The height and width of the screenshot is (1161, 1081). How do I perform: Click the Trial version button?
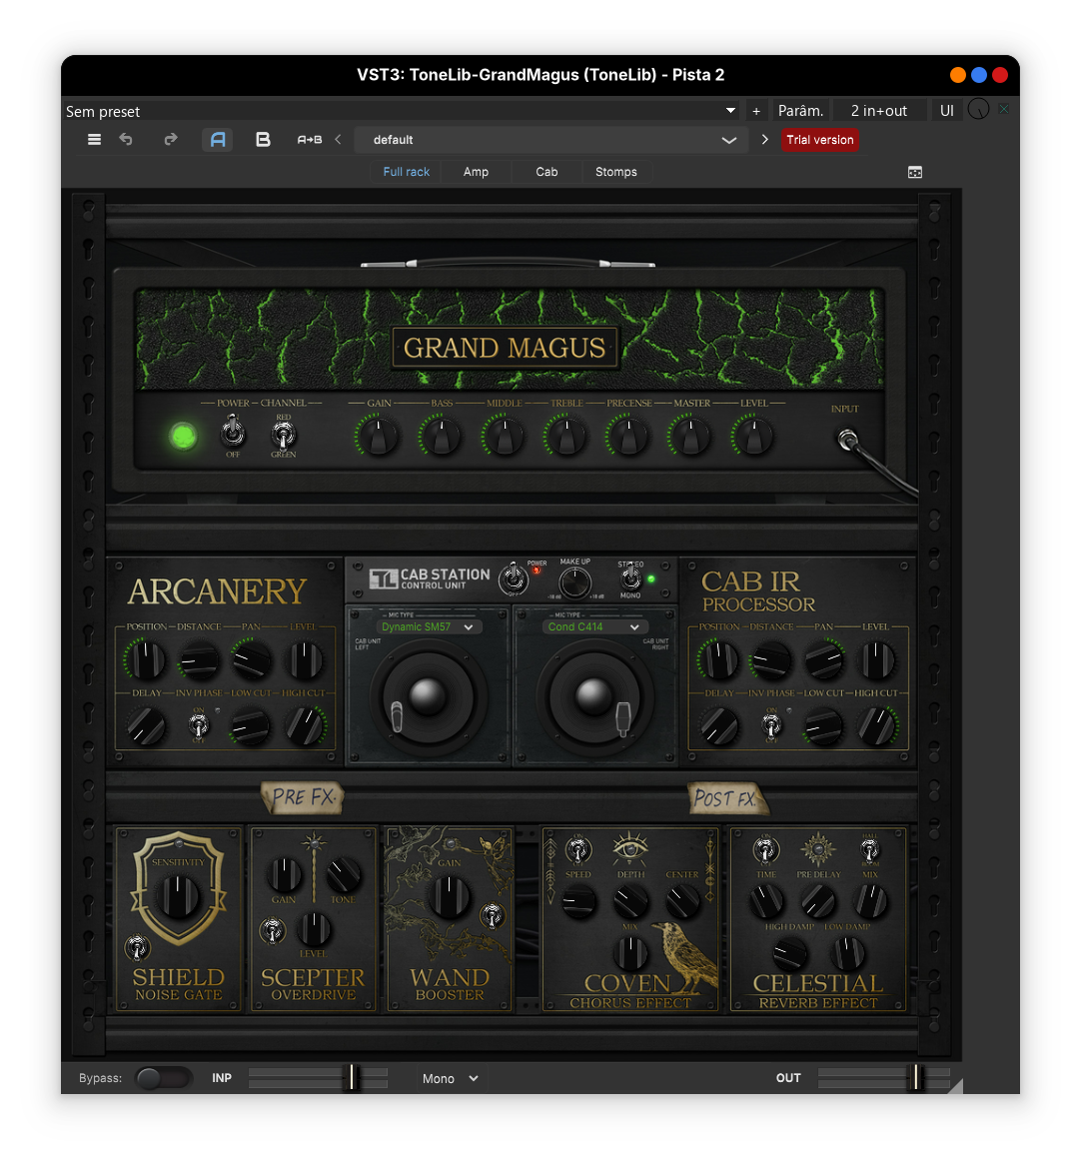click(819, 140)
